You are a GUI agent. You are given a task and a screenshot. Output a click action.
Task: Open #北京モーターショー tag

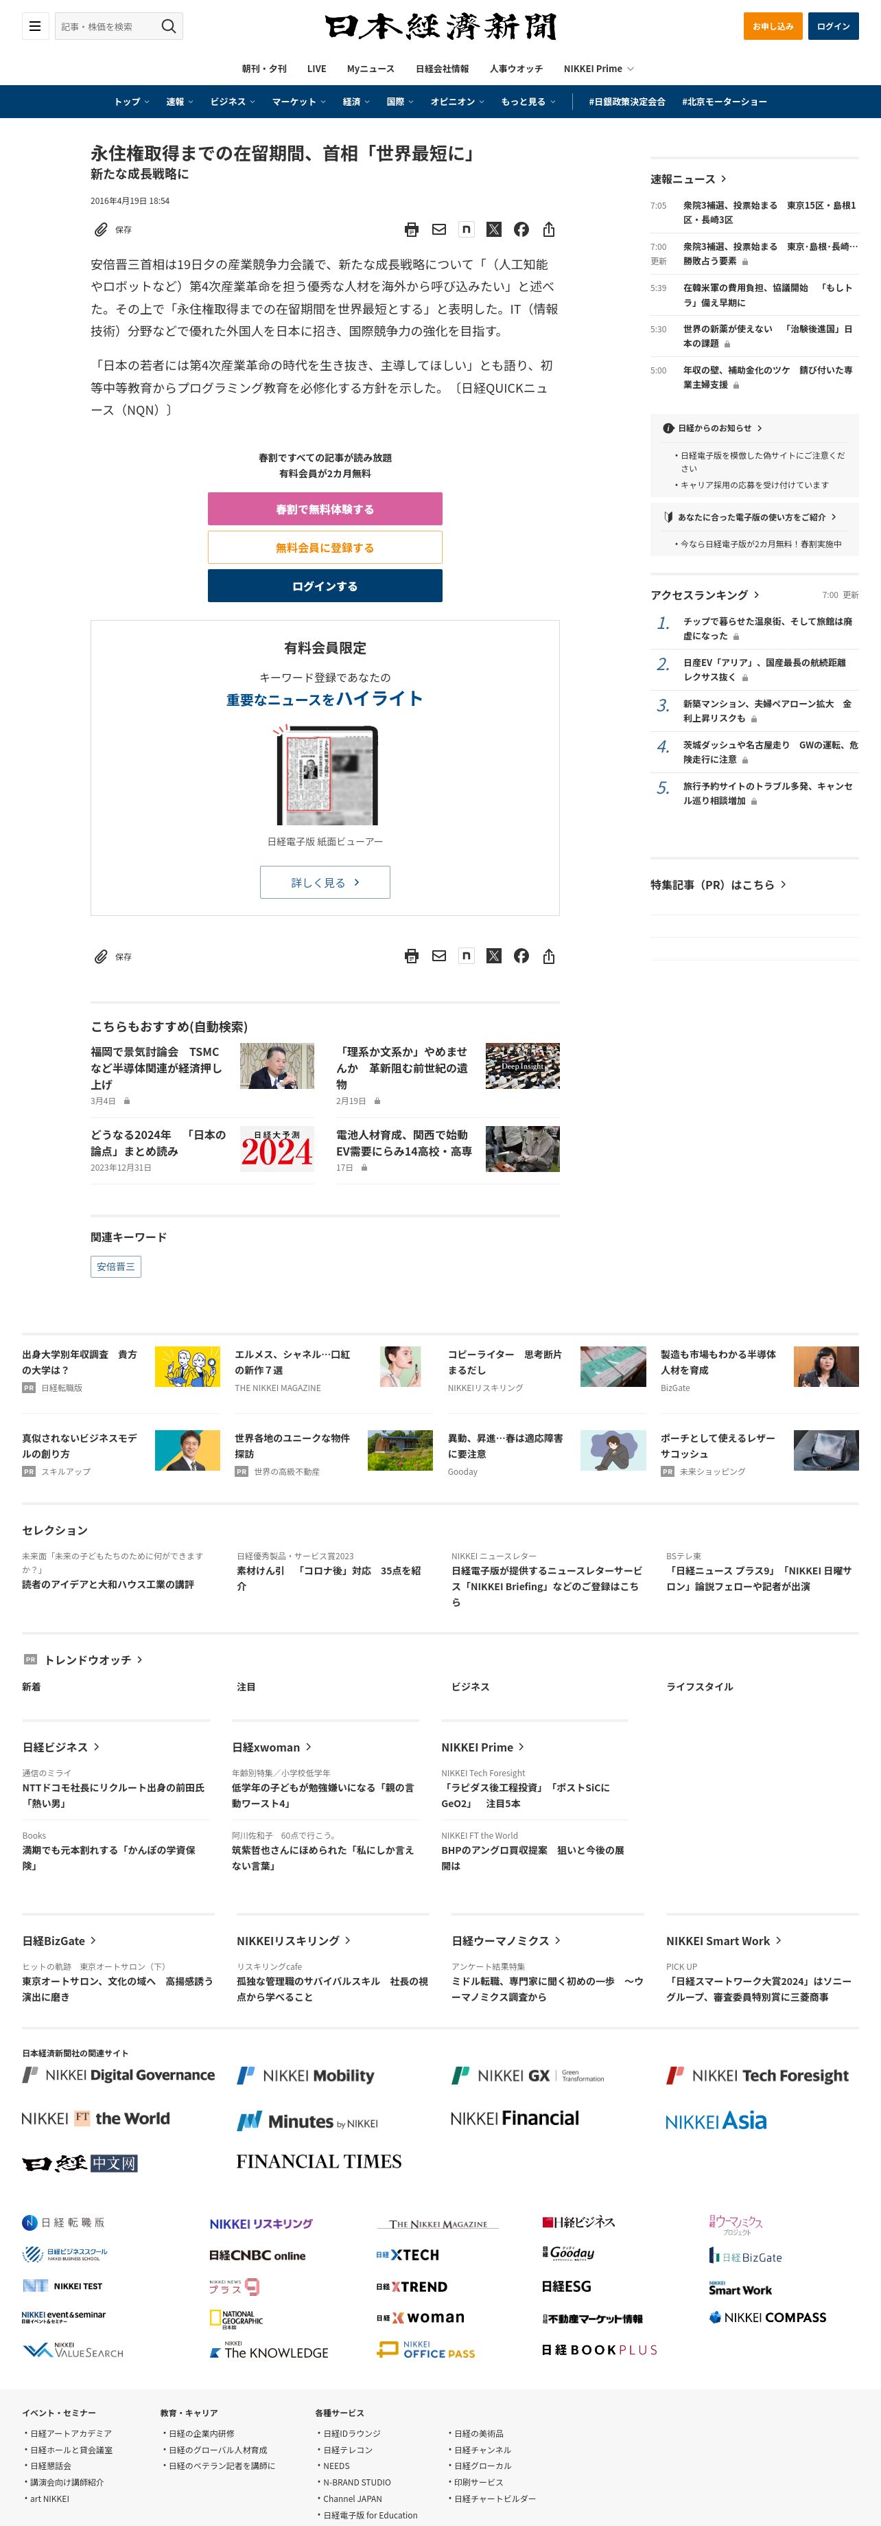click(724, 102)
